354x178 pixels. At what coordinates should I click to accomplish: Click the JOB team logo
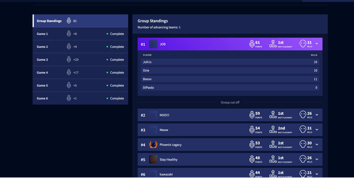coord(153,44)
